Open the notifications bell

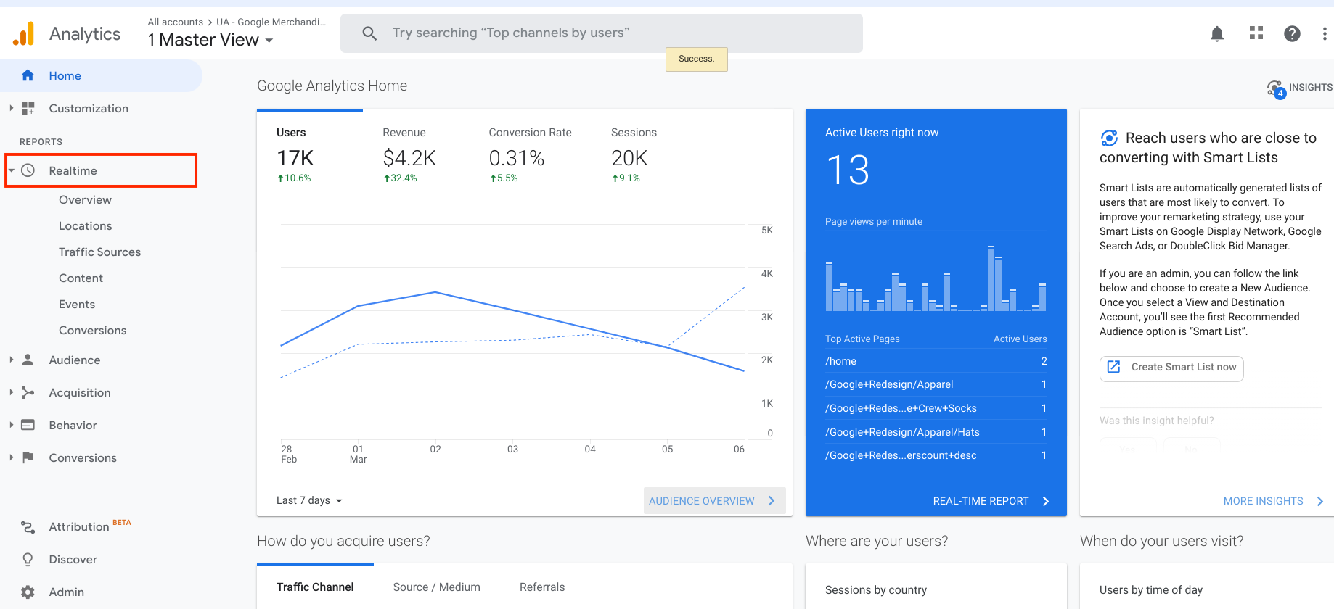click(x=1217, y=33)
